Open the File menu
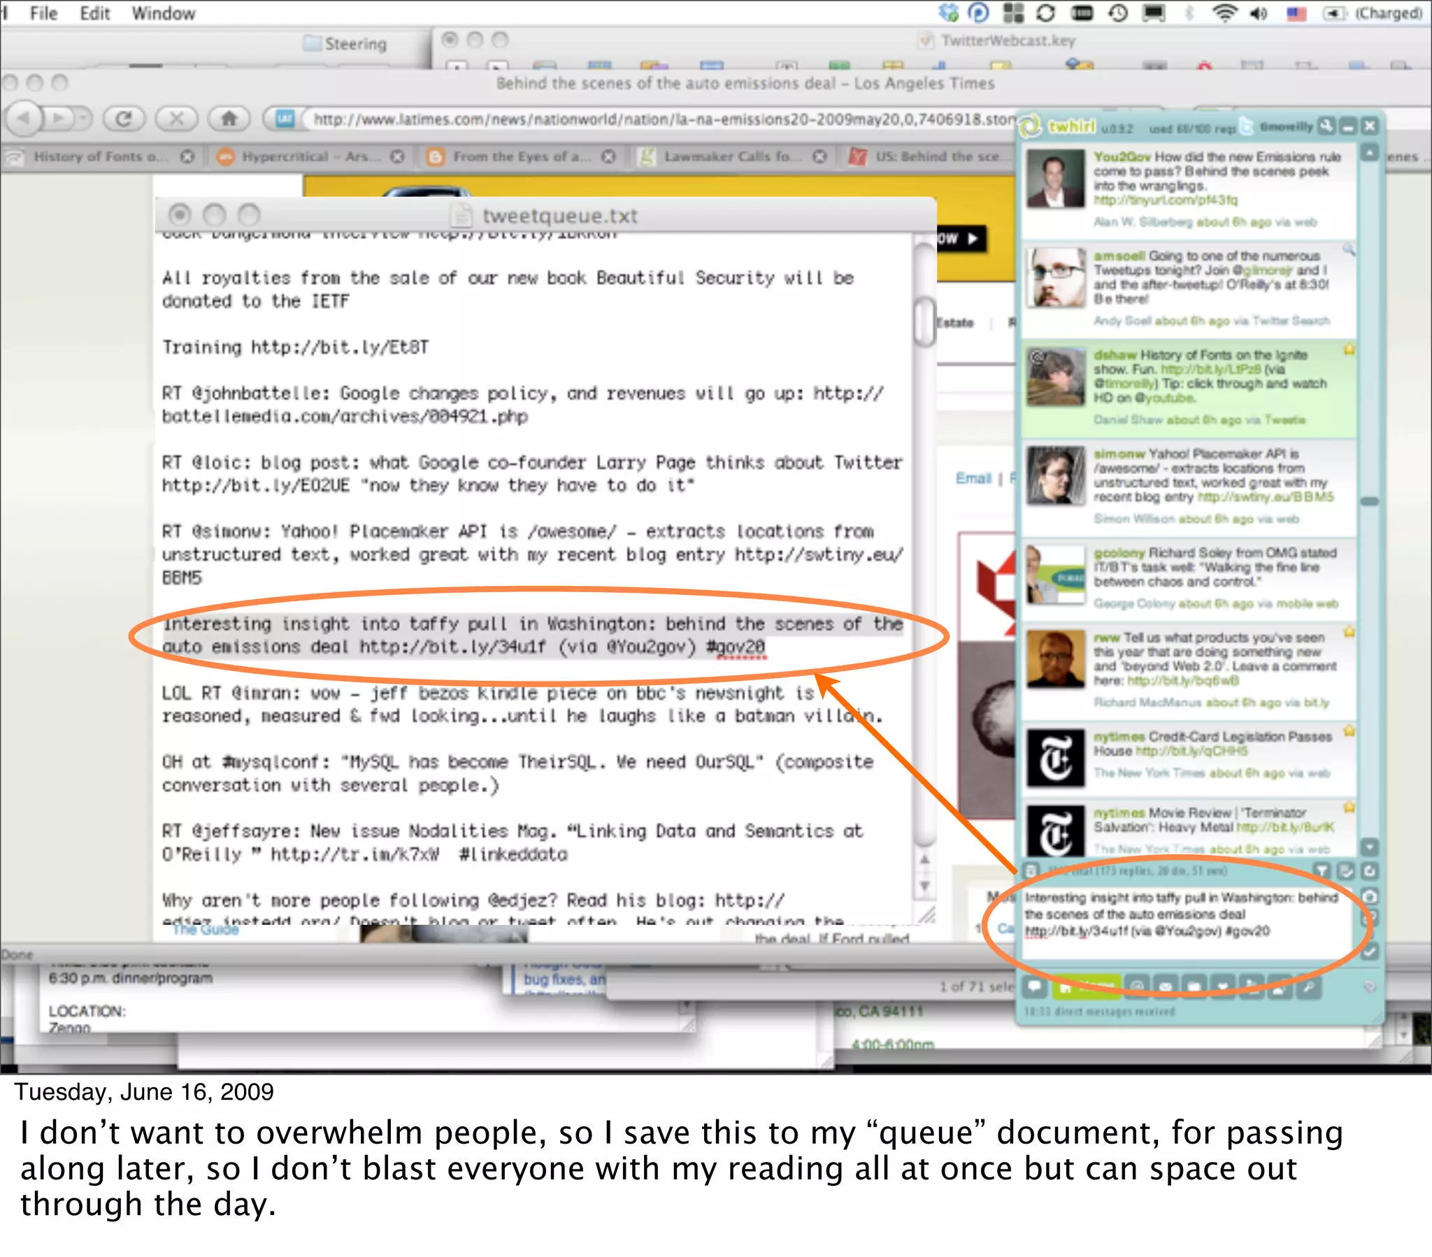Viewport: 1432px width, 1257px height. tap(43, 13)
